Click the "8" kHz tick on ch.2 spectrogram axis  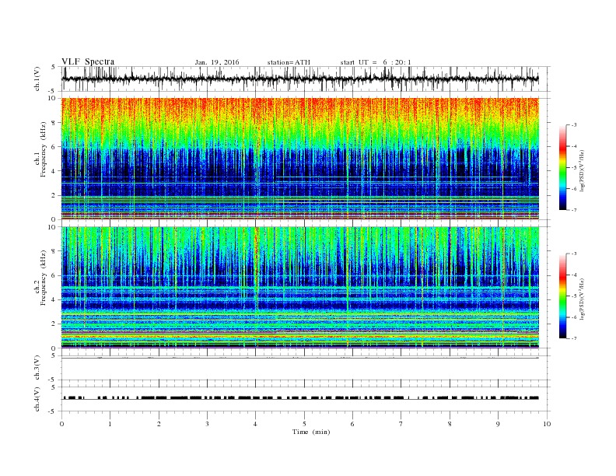[54, 251]
